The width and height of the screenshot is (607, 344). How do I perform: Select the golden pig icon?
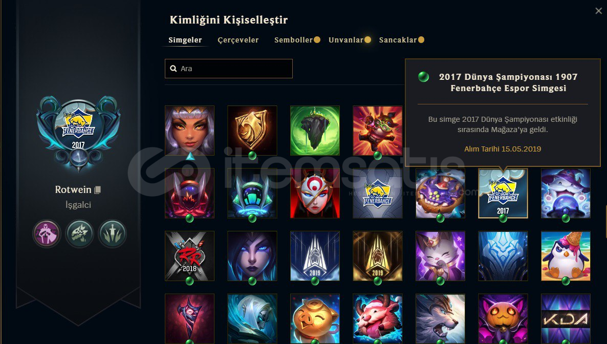coord(315,318)
